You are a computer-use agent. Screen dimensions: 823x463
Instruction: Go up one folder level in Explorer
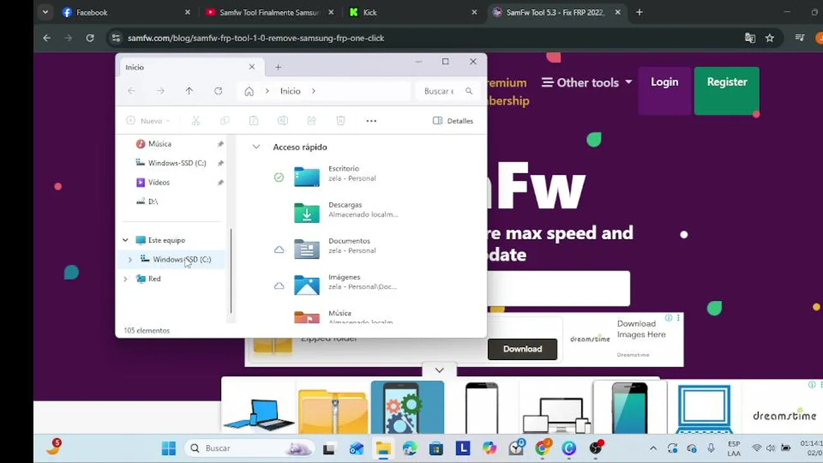(x=189, y=91)
